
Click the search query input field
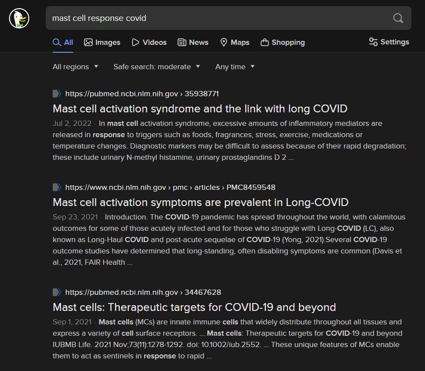pos(218,18)
